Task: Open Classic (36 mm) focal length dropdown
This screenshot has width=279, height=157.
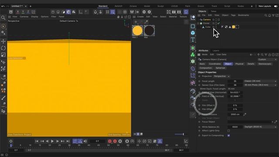Action: (x=260, y=81)
